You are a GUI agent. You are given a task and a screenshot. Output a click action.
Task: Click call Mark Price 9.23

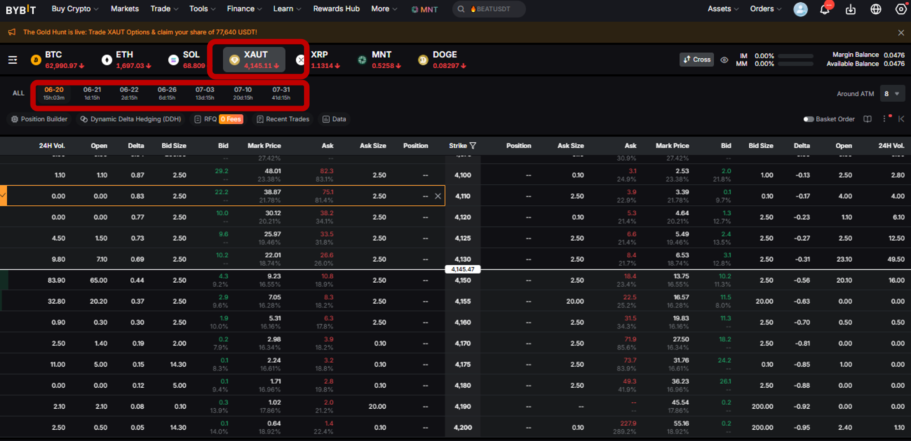point(274,276)
